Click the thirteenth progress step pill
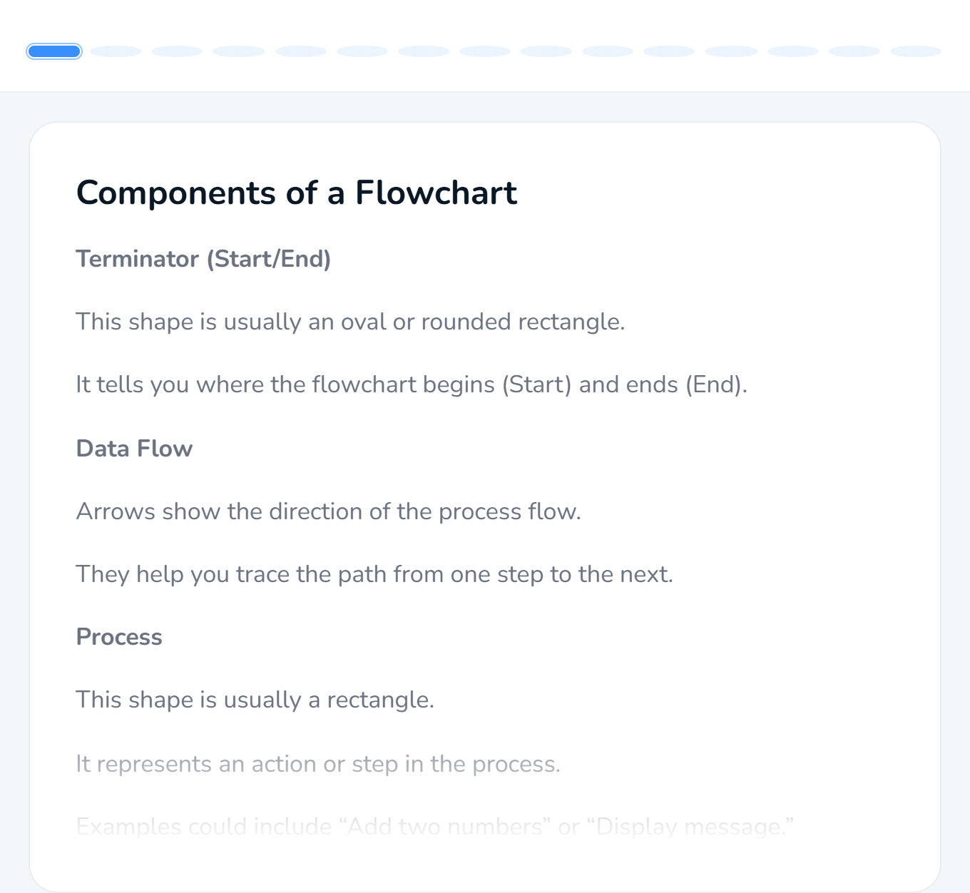 (793, 51)
